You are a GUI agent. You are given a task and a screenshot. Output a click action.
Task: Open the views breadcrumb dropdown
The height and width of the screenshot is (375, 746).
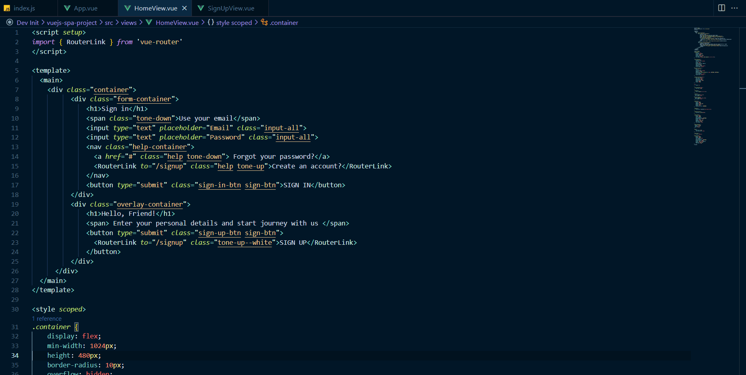click(x=128, y=23)
